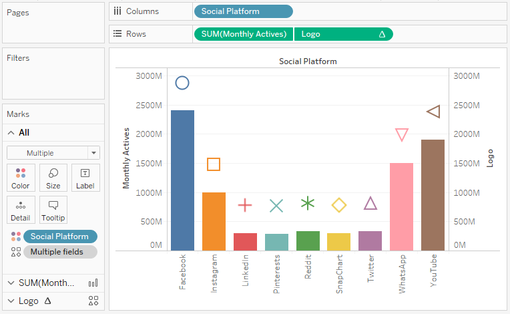Click the orange square mark above Instagram
The width and height of the screenshot is (510, 314).
[x=214, y=164]
